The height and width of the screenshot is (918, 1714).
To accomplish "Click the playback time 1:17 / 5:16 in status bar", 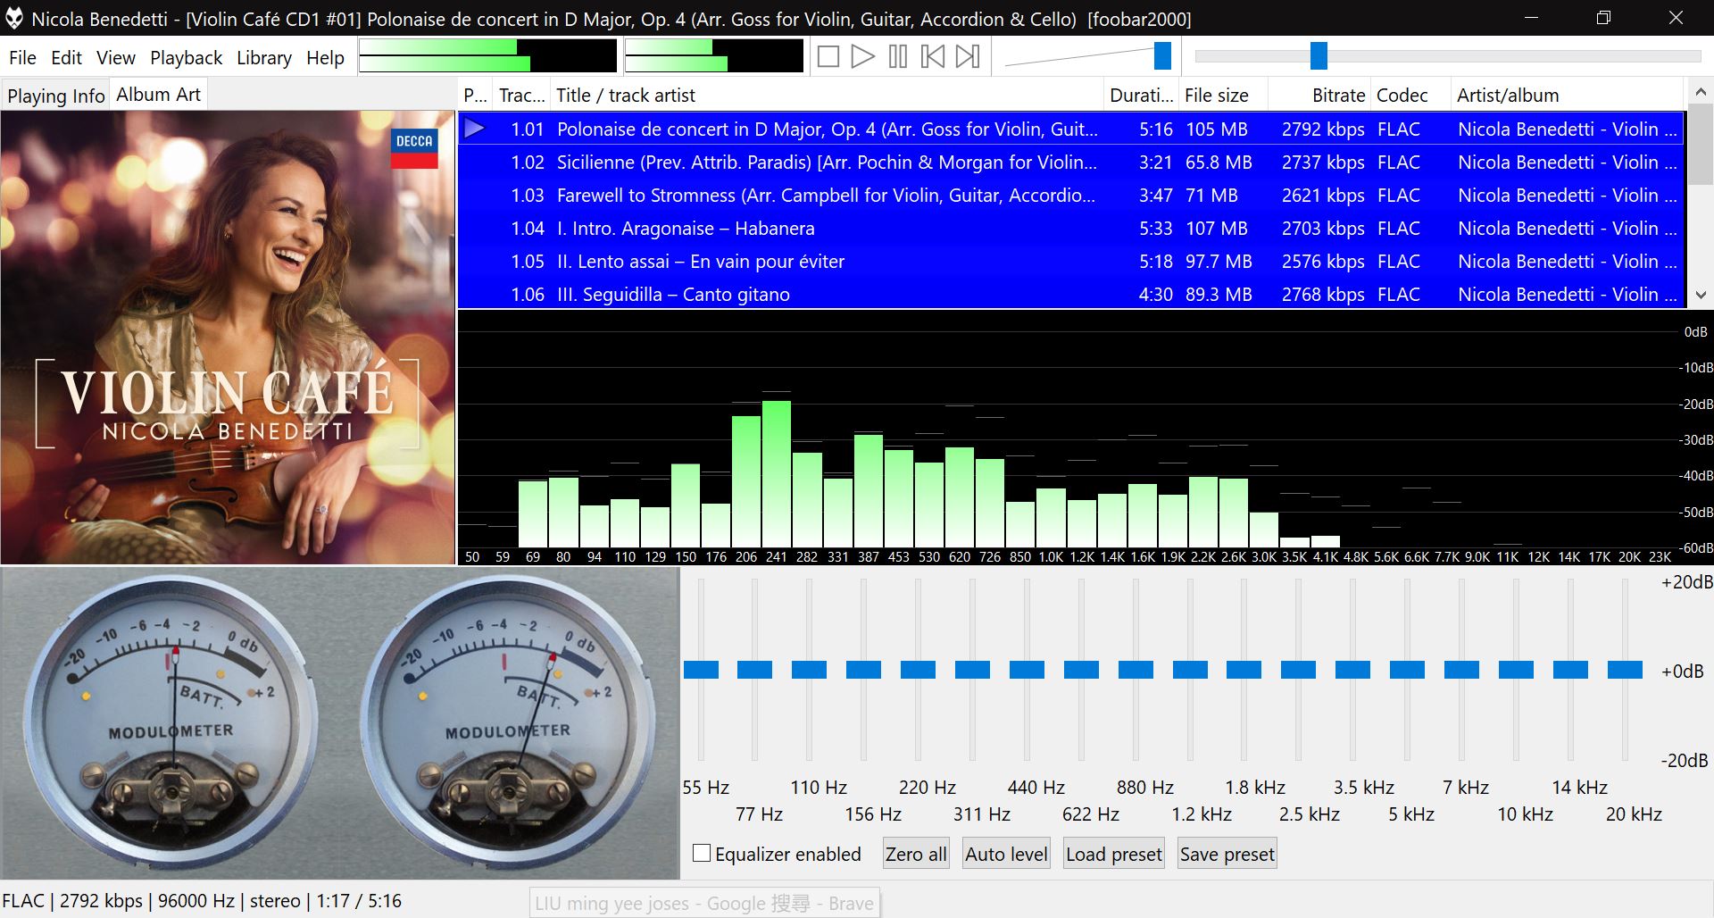I will [x=359, y=901].
